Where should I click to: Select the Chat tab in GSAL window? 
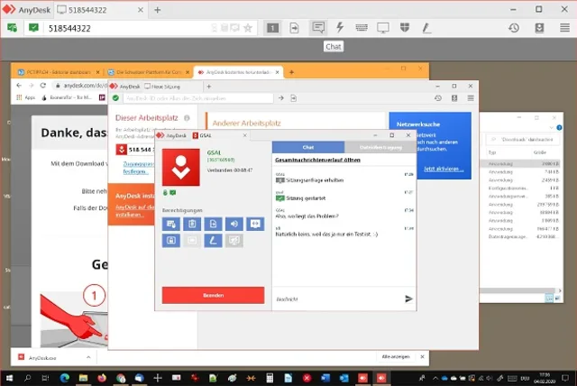pos(308,147)
